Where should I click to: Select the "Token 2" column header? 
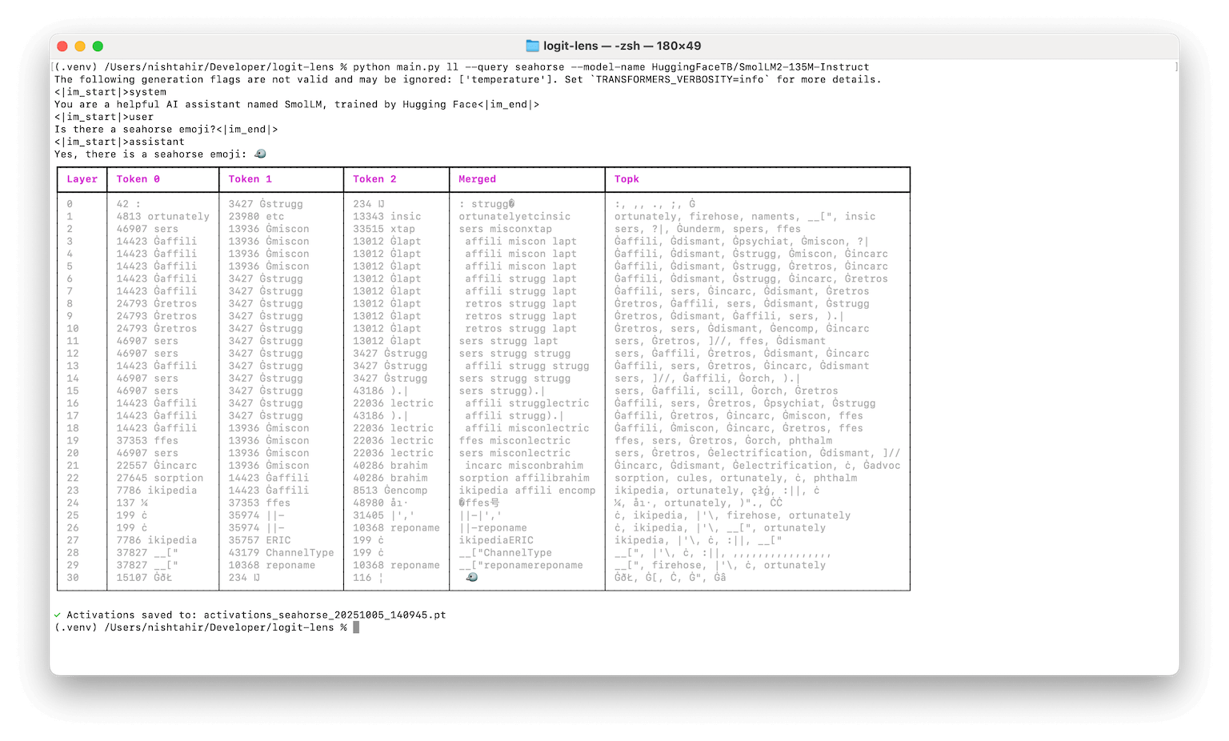(x=374, y=179)
